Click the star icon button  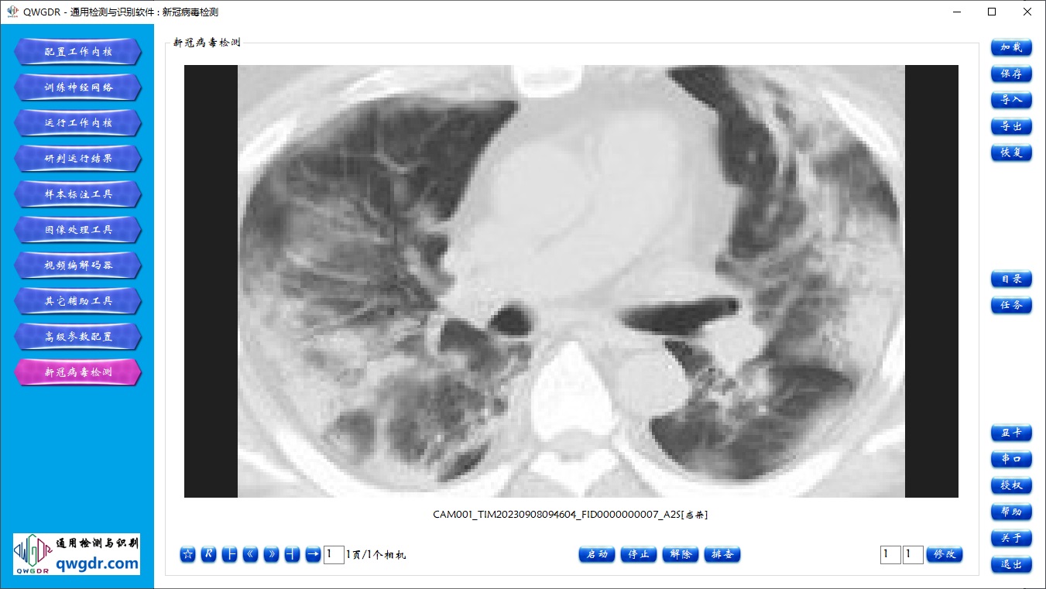tap(187, 554)
